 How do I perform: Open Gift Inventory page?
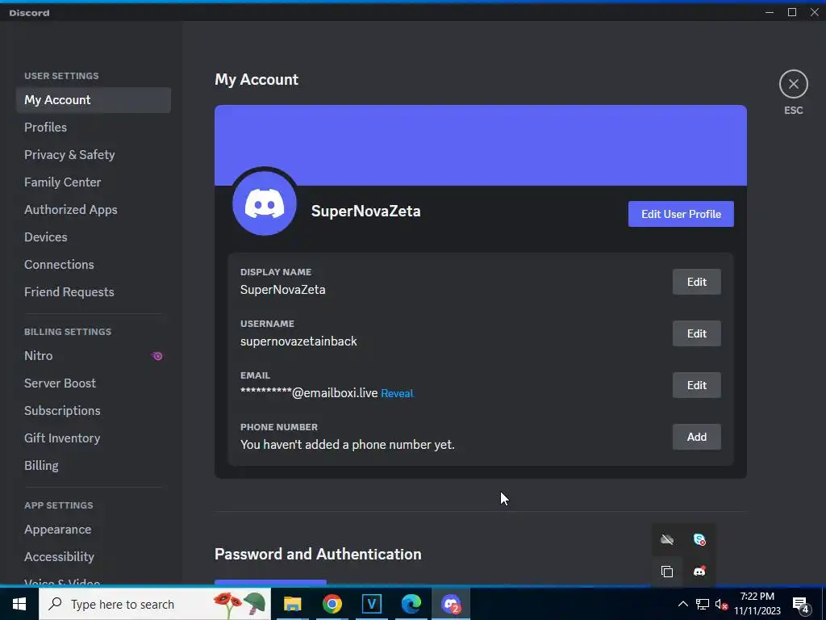tap(94, 438)
